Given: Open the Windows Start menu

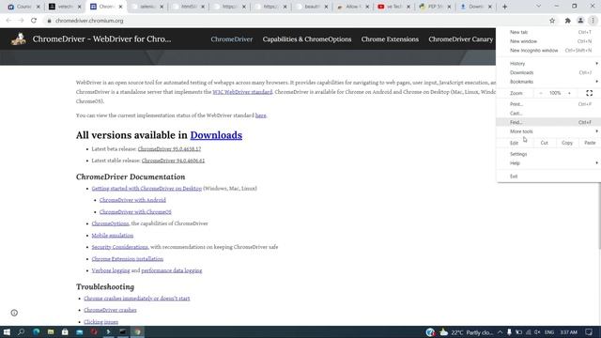Looking at the screenshot, I should [x=7, y=331].
